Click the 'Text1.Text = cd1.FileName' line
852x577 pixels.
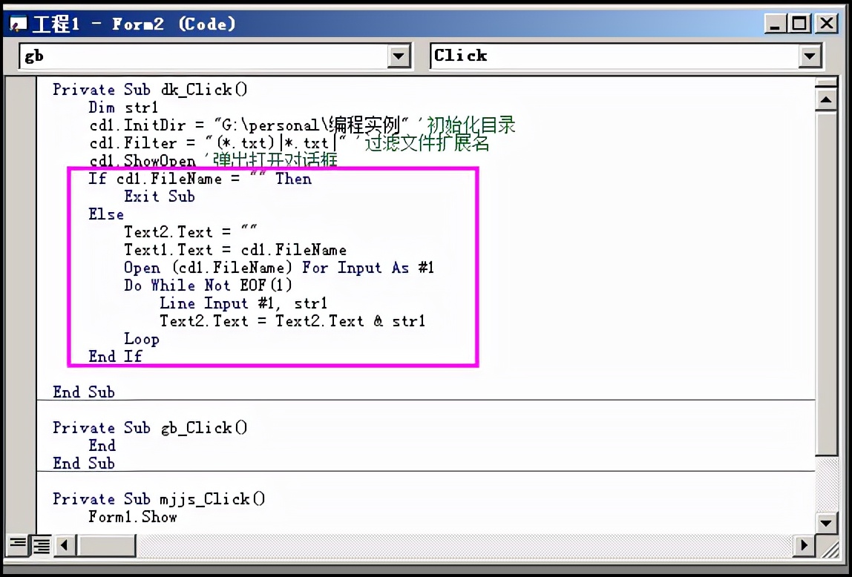(235, 250)
